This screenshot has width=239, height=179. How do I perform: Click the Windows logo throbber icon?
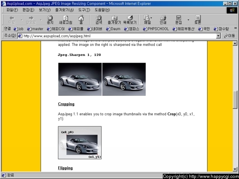coord(232,10)
